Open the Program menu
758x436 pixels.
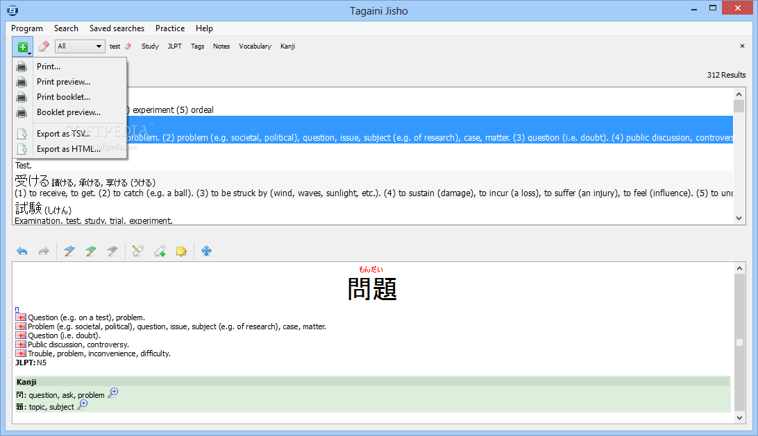pos(27,28)
